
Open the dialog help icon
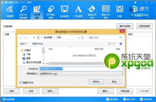[x=121, y=44]
